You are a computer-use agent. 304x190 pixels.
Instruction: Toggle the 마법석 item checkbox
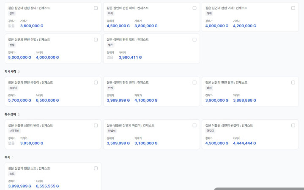194,125
